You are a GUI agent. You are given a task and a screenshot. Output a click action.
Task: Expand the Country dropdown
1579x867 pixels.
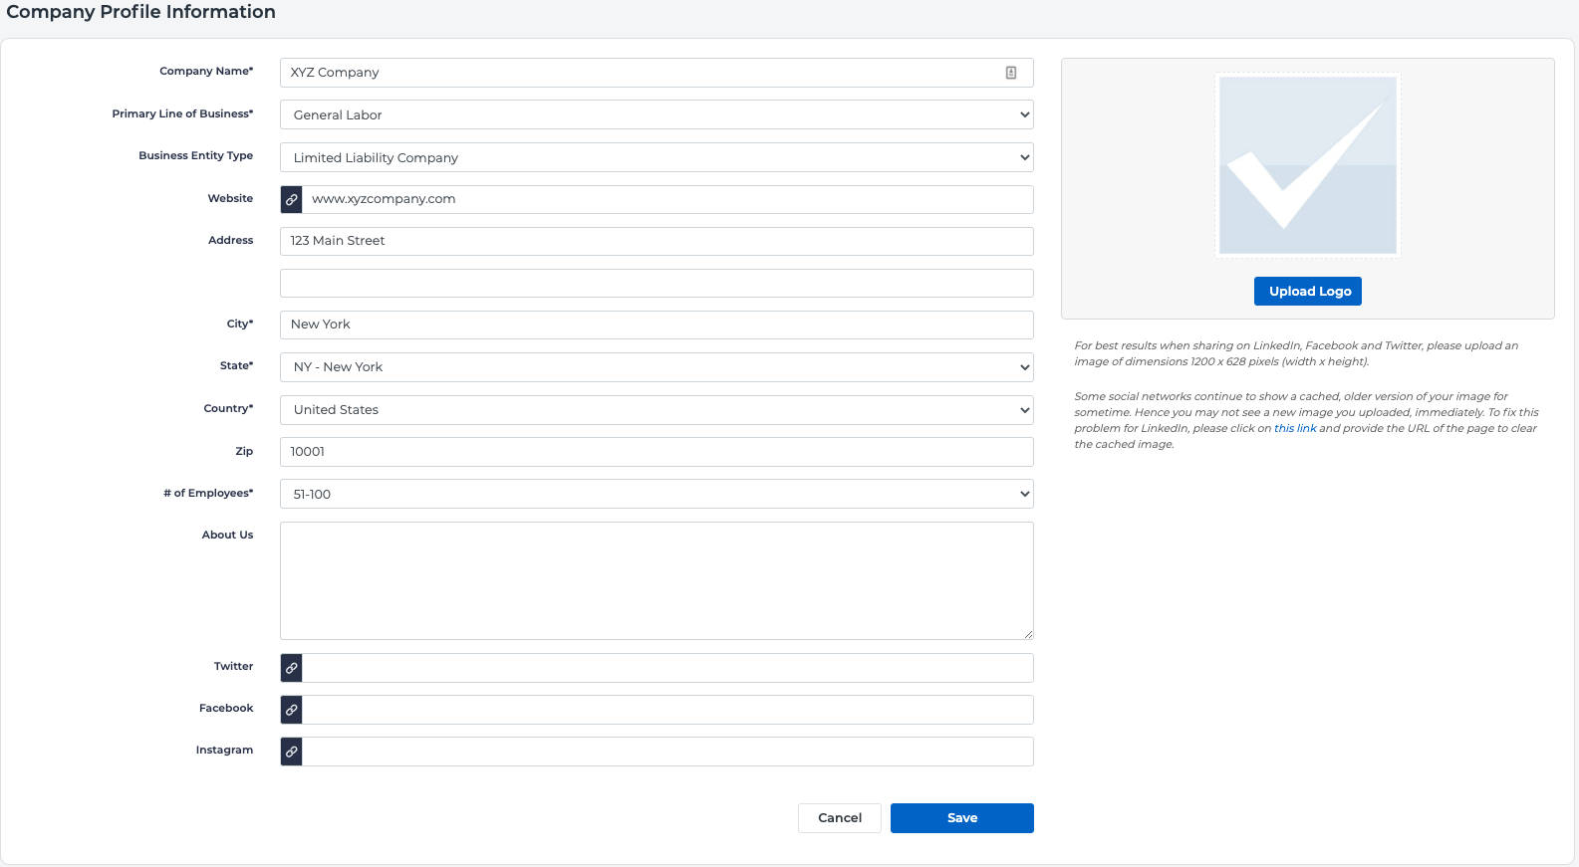(656, 410)
